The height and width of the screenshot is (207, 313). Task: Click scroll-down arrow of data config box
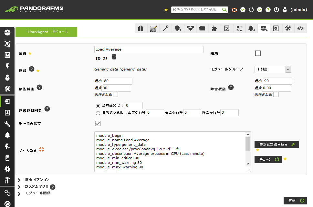tap(248, 164)
